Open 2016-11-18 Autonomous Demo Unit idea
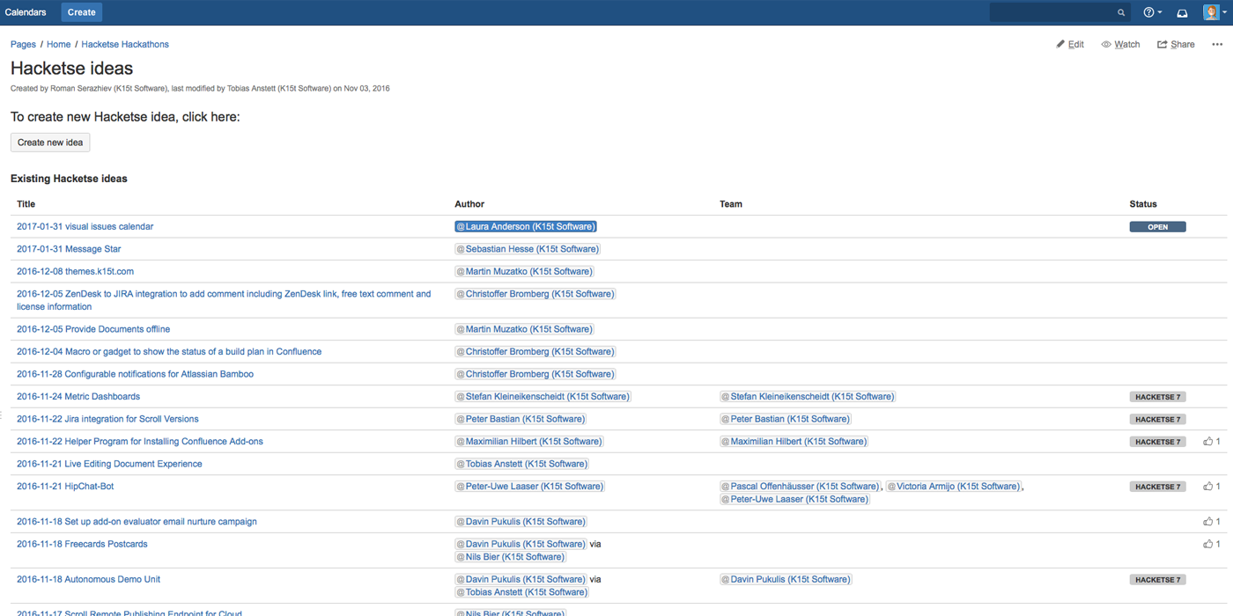Viewport: 1233px width, 616px height. [88, 580]
